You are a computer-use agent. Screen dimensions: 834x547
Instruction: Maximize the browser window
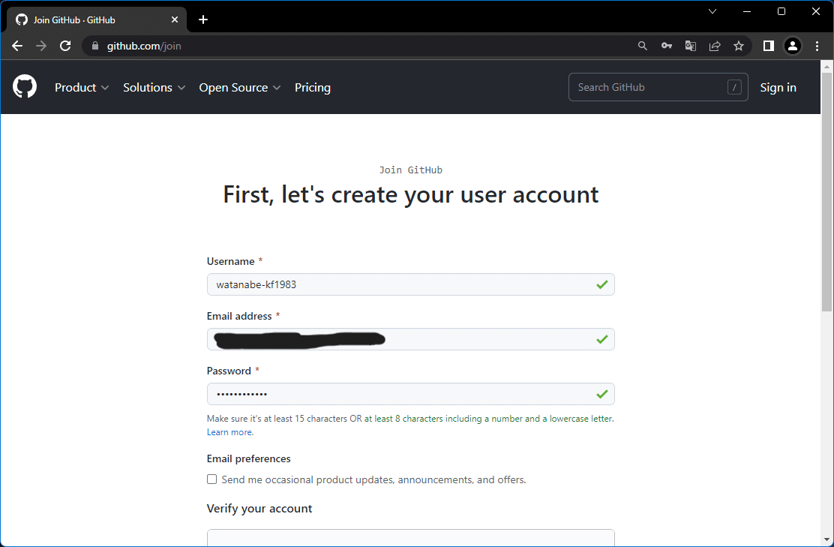click(x=781, y=11)
